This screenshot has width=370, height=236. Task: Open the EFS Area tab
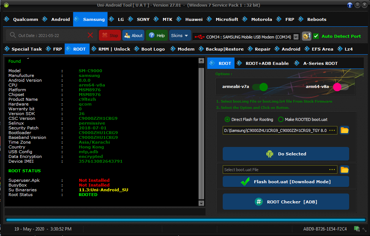coord(319,49)
